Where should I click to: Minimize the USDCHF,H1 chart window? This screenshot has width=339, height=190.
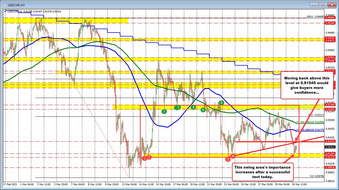(315, 4)
